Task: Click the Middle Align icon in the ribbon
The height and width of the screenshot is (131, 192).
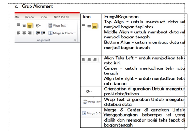Action: click(x=24, y=26)
